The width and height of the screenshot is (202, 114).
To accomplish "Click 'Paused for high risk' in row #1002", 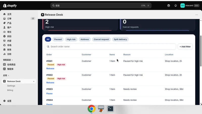I will (133, 75).
